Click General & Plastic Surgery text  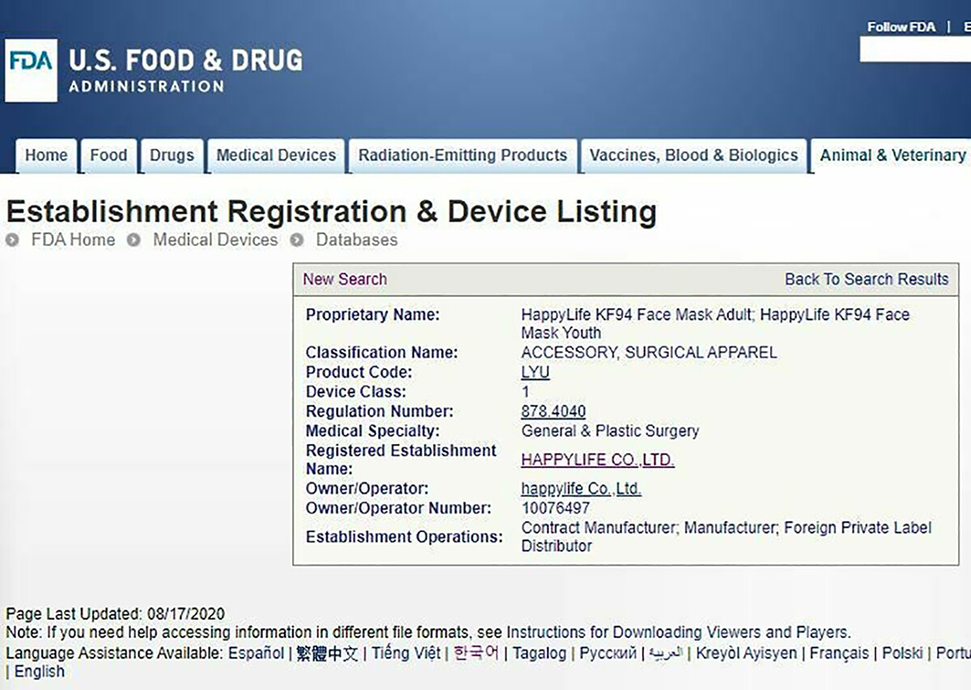click(610, 431)
